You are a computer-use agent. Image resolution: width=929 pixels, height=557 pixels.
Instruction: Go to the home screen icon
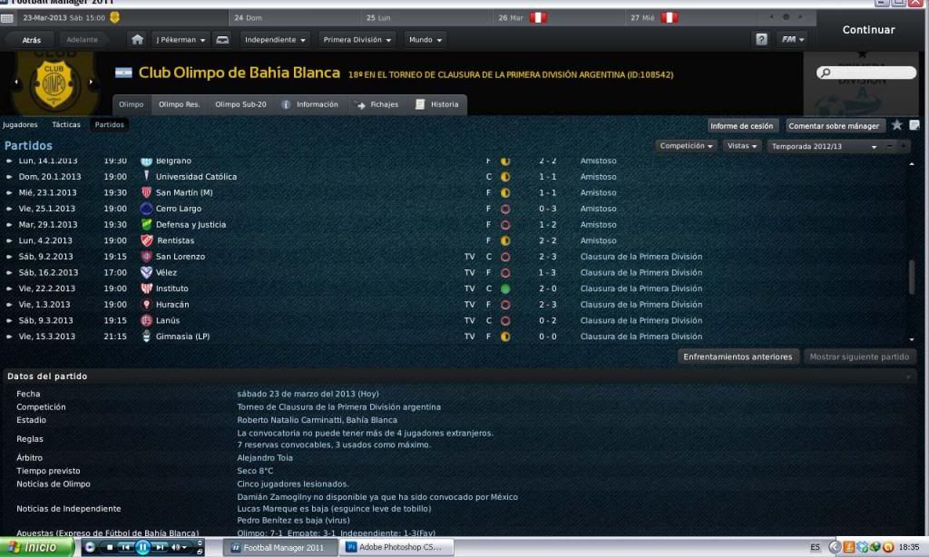[138, 40]
